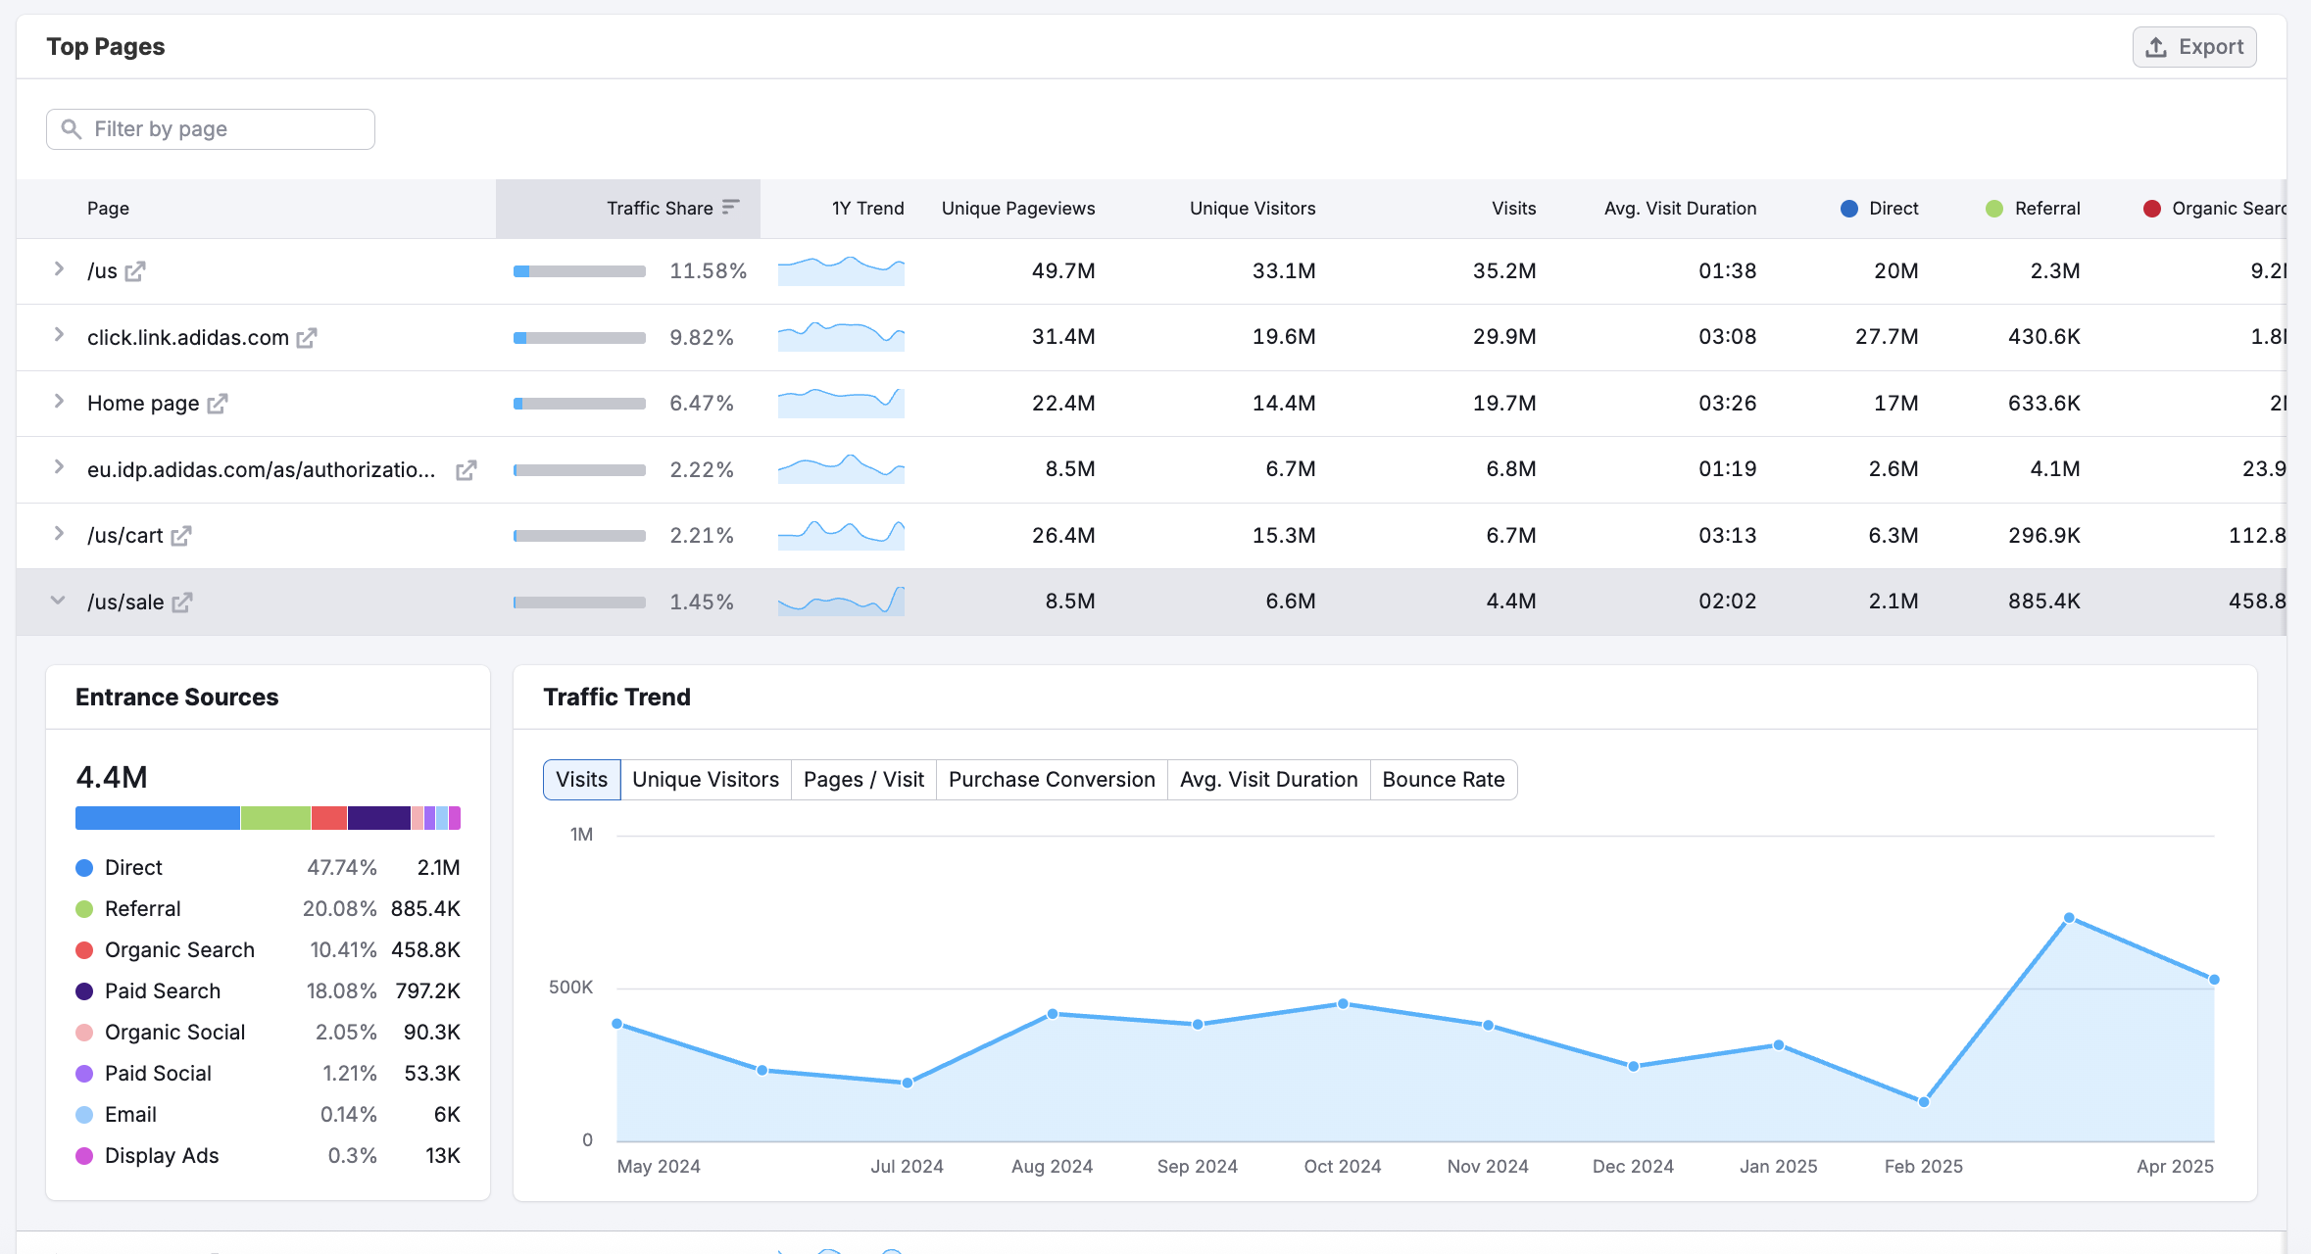Sort by Unique Pageviews column header

coord(1017,209)
